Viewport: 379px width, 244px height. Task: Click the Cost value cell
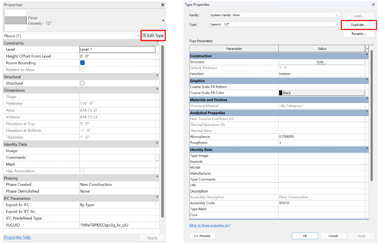[322, 215]
